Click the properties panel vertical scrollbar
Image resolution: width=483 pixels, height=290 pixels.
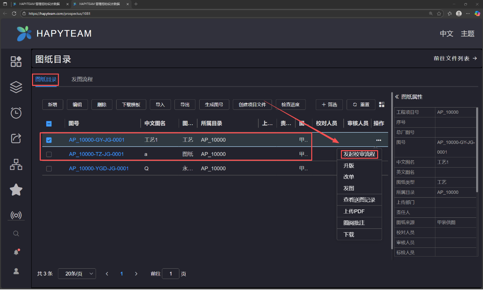pyautogui.click(x=477, y=152)
